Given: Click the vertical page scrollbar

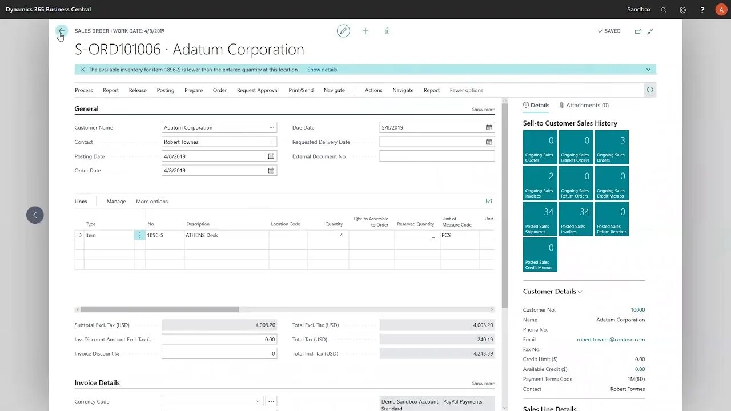Looking at the screenshot, I should [505, 205].
